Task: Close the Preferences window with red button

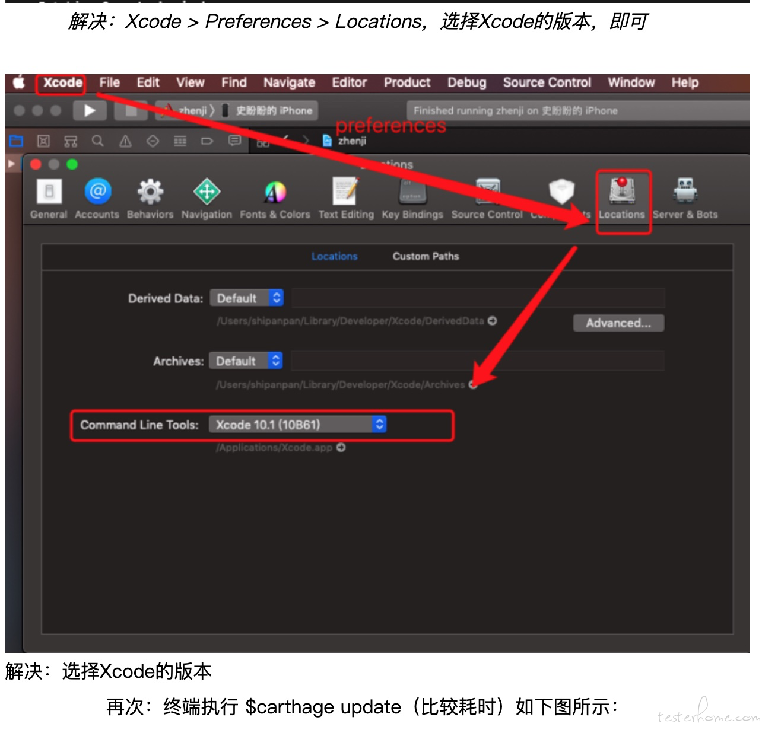Action: (36, 164)
